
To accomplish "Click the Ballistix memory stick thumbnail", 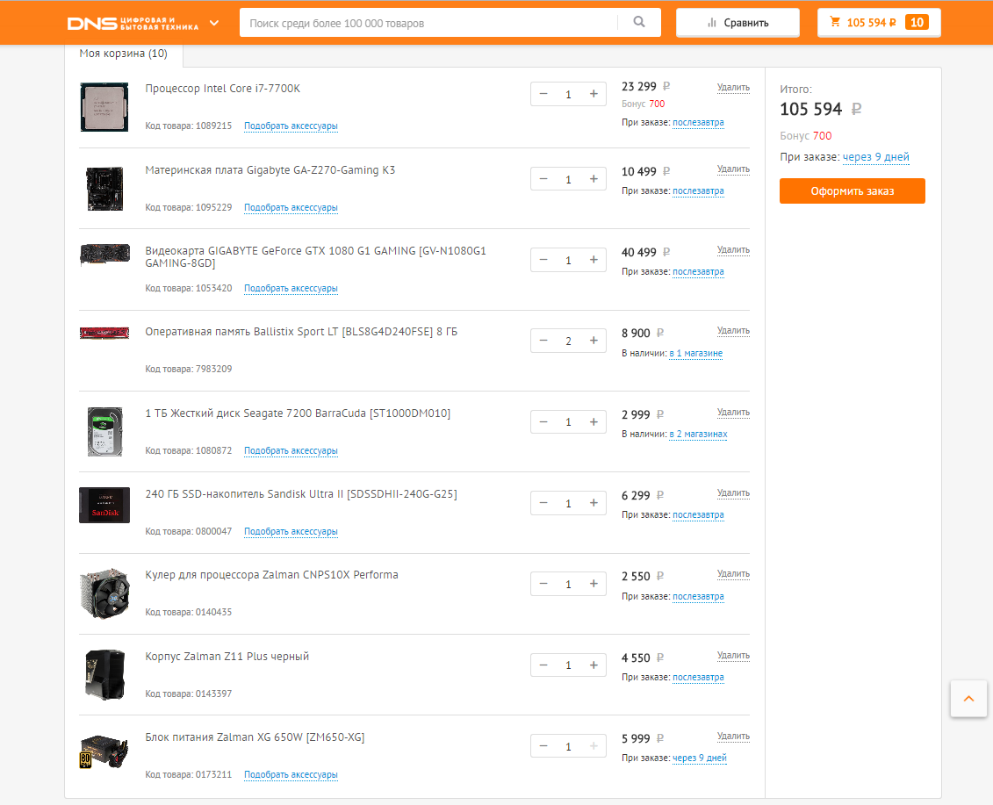I will pos(104,333).
